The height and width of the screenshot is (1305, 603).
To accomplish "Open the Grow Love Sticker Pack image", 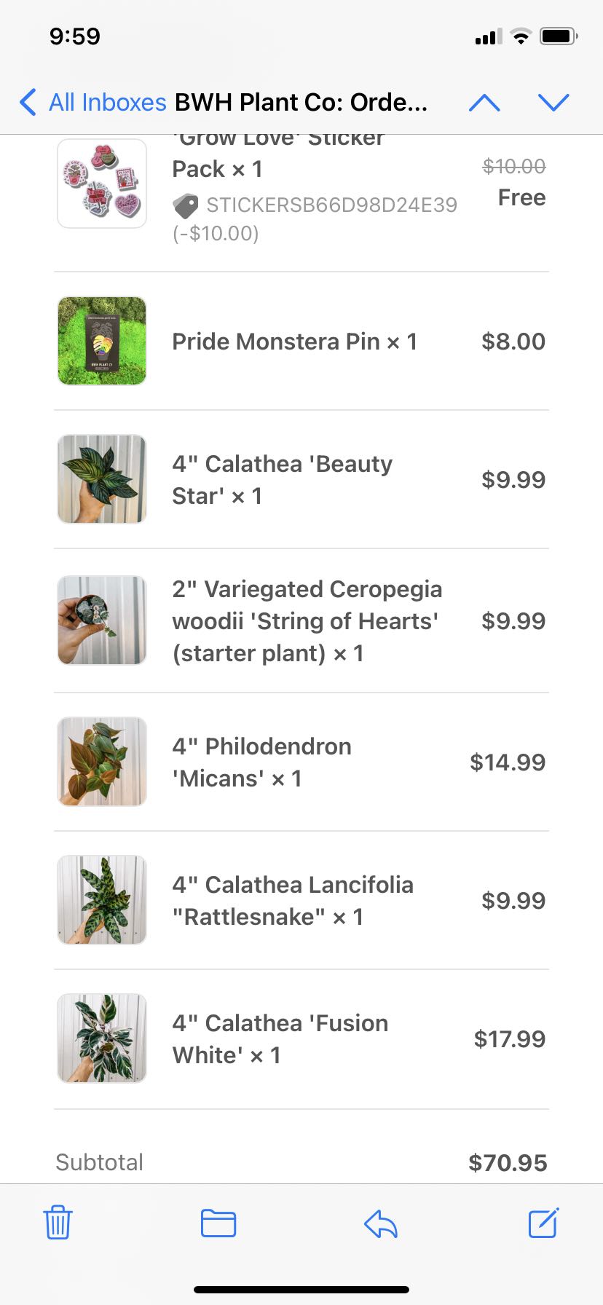I will (x=102, y=184).
